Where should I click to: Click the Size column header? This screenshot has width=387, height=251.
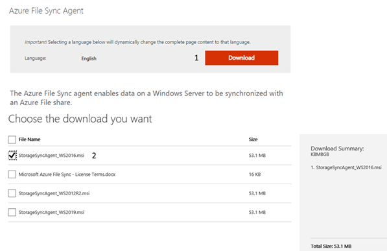point(253,139)
